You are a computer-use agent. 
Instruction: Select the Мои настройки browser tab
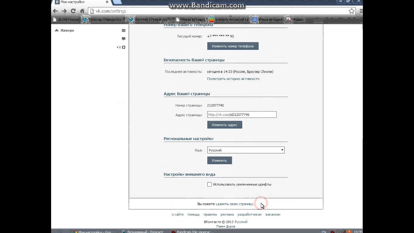(81, 2)
